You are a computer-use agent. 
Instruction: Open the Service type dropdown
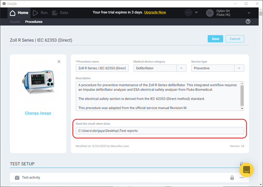[x=217, y=68]
